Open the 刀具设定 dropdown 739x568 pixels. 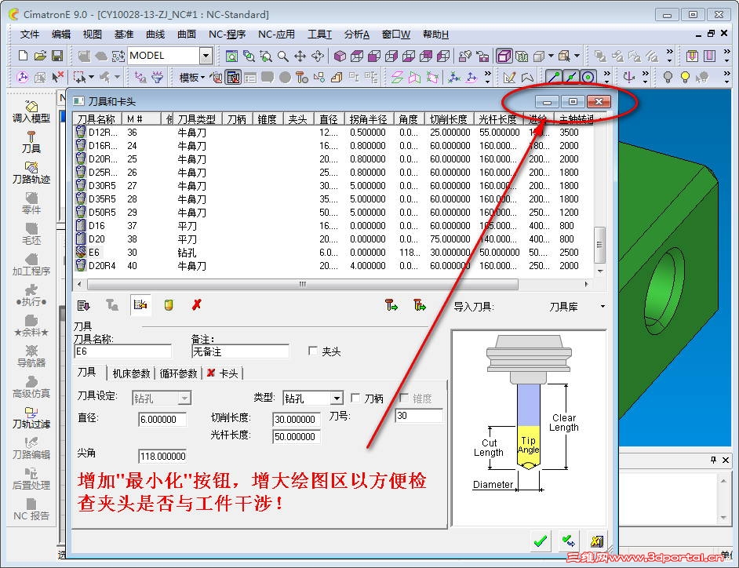click(x=185, y=399)
